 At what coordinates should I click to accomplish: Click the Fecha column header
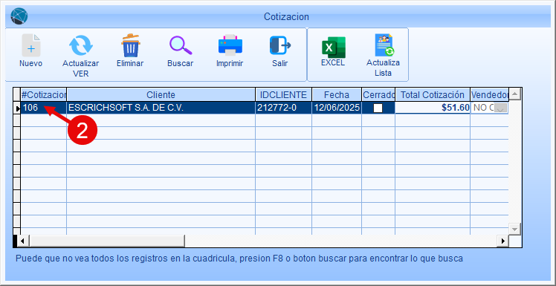337,94
